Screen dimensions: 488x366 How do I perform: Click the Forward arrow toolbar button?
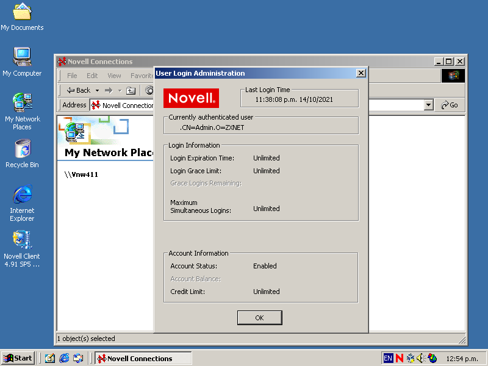109,90
